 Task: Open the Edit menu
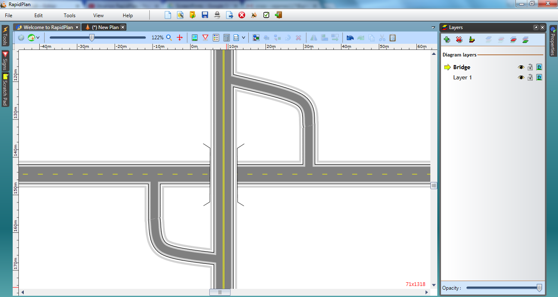[x=38, y=16]
